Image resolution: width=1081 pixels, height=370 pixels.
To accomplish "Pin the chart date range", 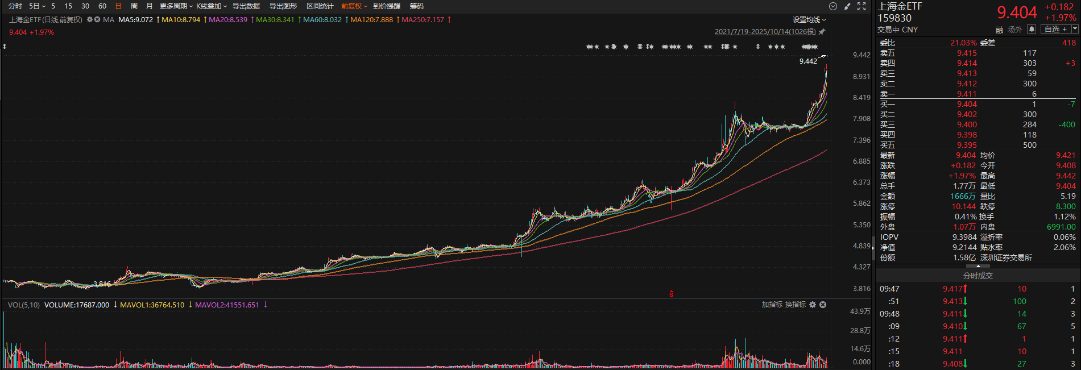I will (822, 32).
